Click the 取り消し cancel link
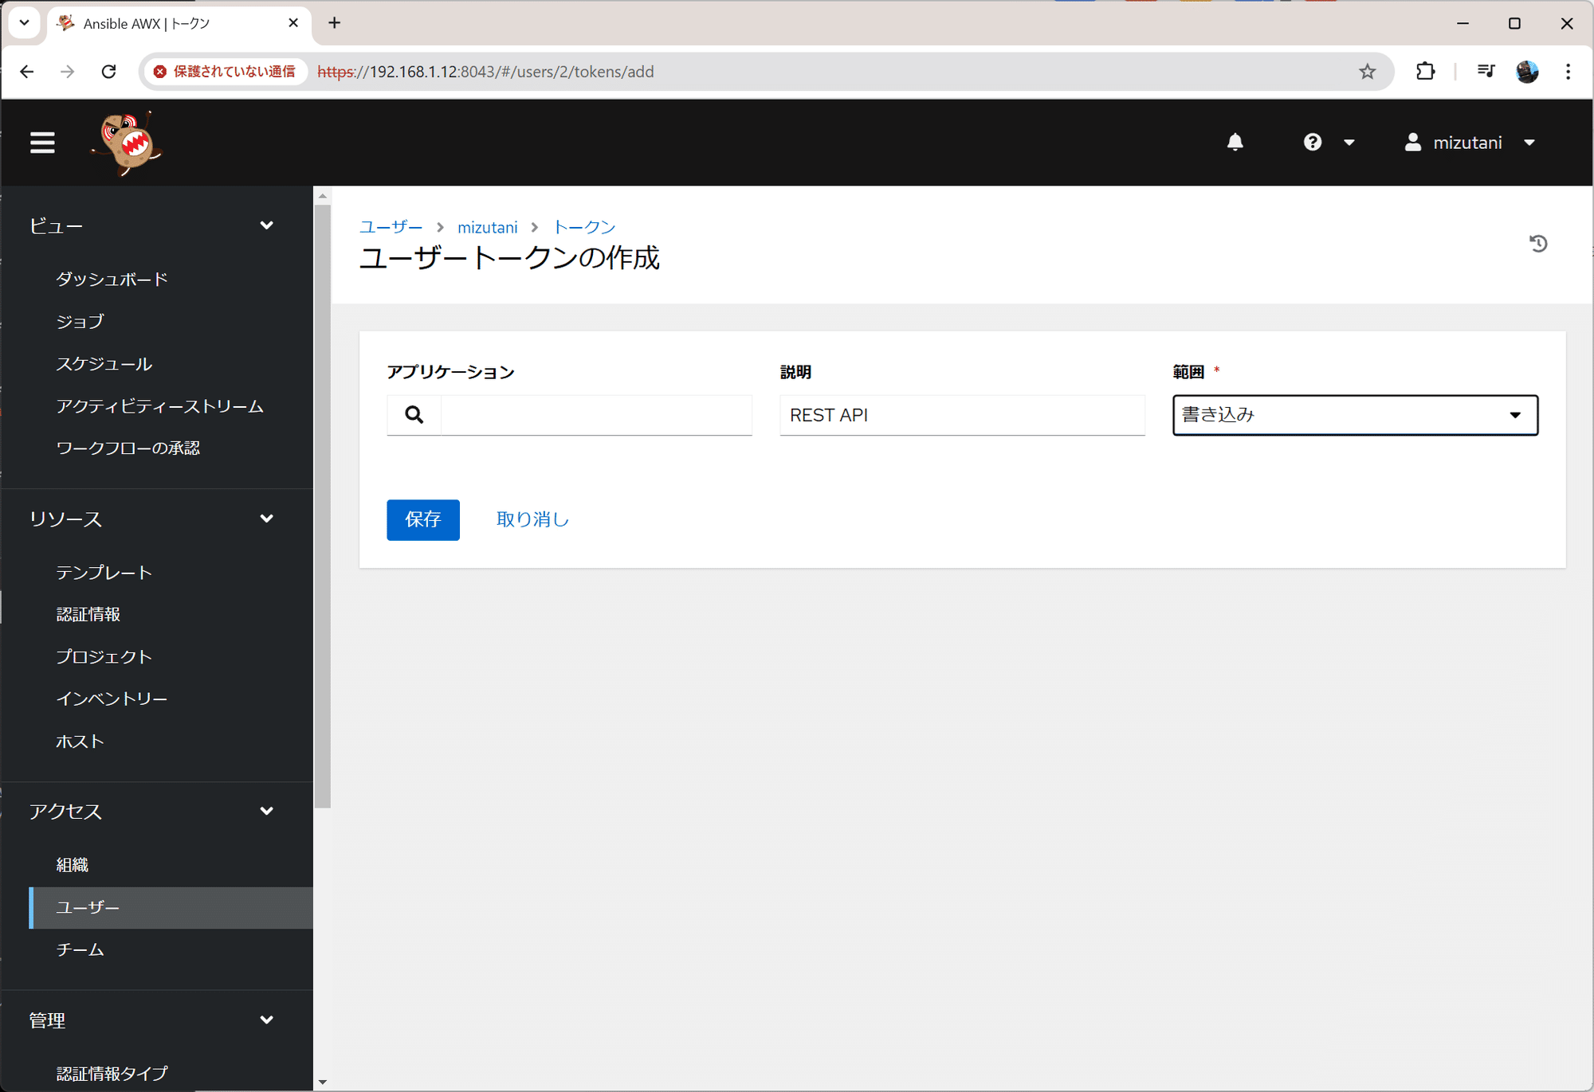This screenshot has height=1092, width=1594. pyautogui.click(x=531, y=519)
